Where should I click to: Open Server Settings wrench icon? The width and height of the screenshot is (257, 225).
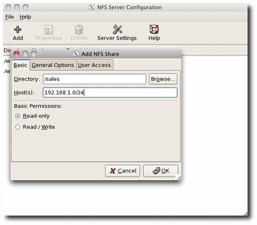118,29
